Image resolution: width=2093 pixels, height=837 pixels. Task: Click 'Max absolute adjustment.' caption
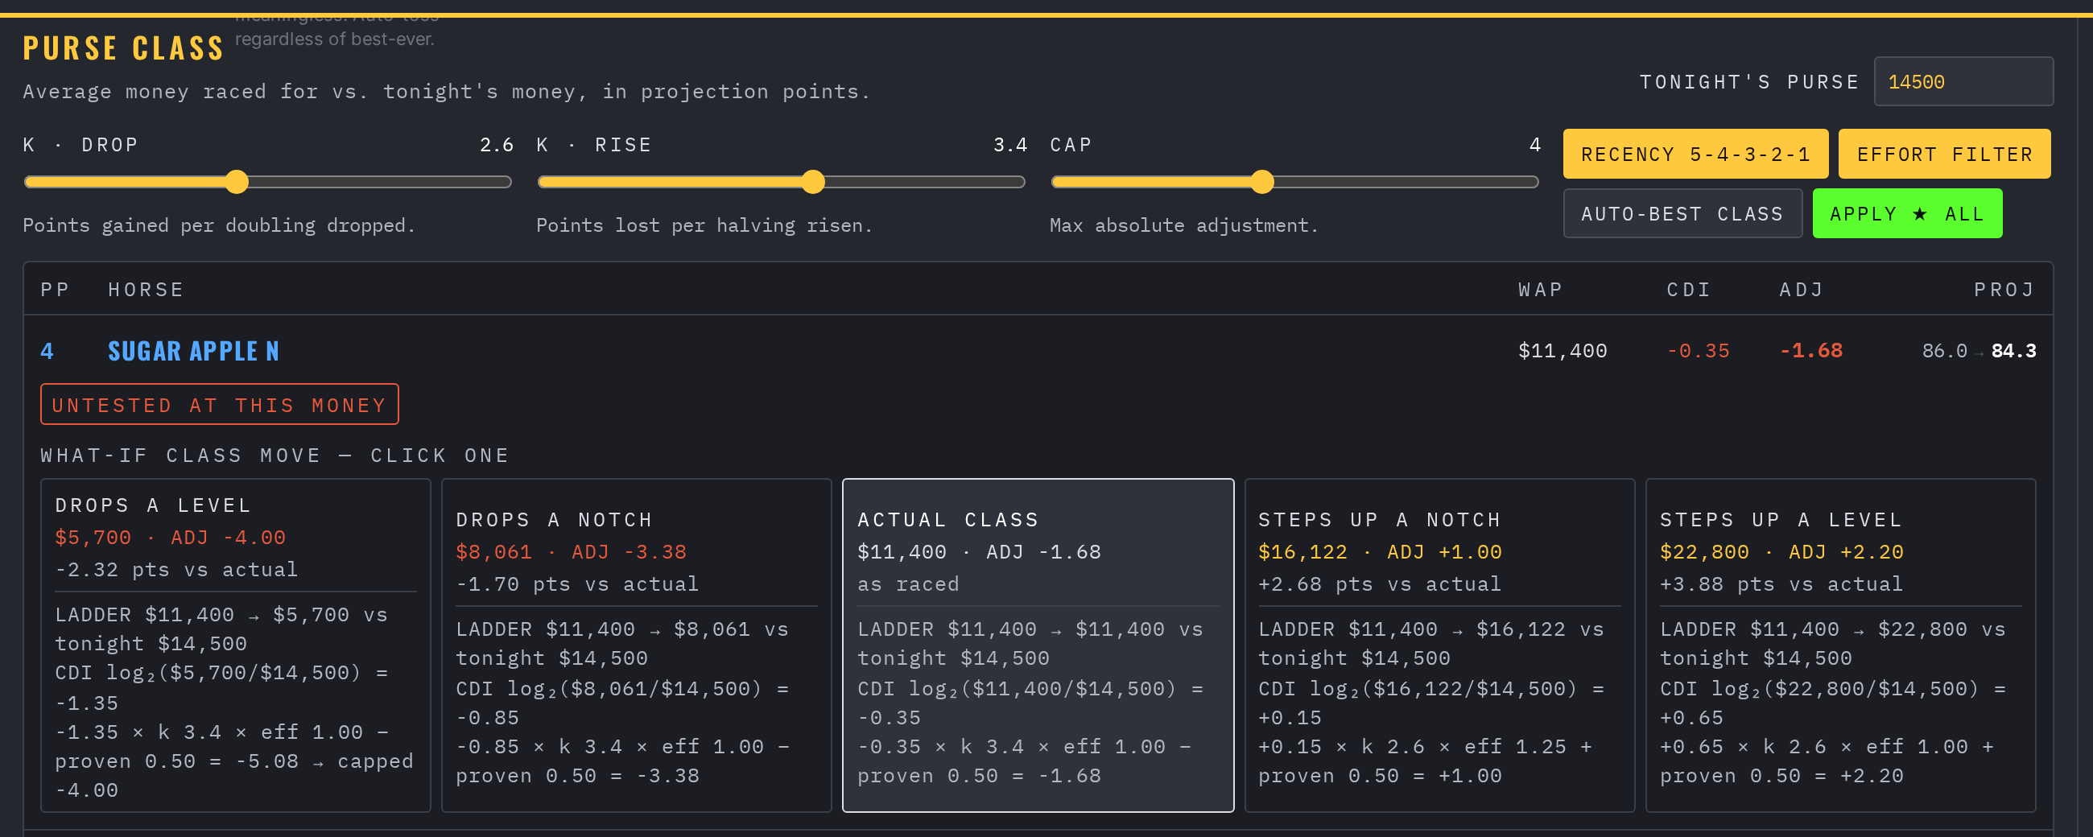1184,226
